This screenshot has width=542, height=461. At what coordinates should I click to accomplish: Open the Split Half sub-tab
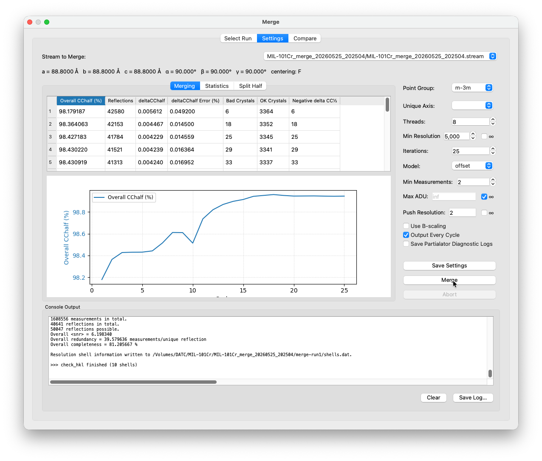[x=251, y=86]
